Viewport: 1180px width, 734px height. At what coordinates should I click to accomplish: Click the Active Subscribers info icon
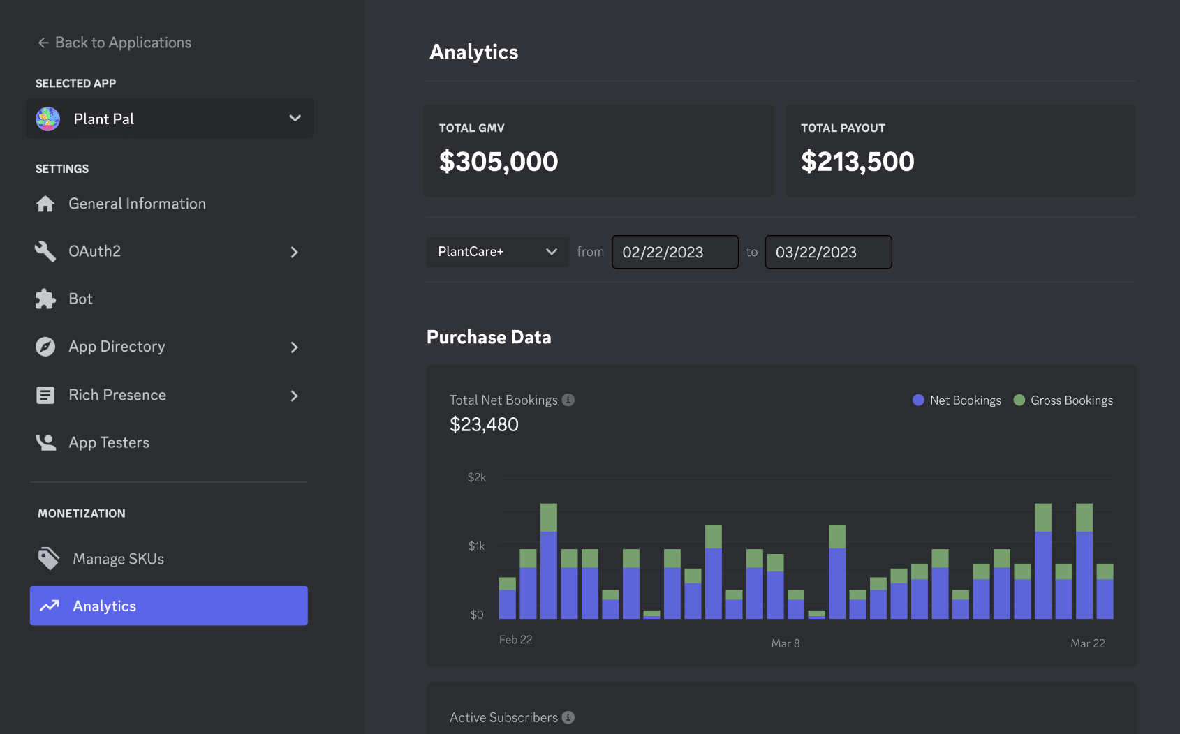(x=568, y=717)
